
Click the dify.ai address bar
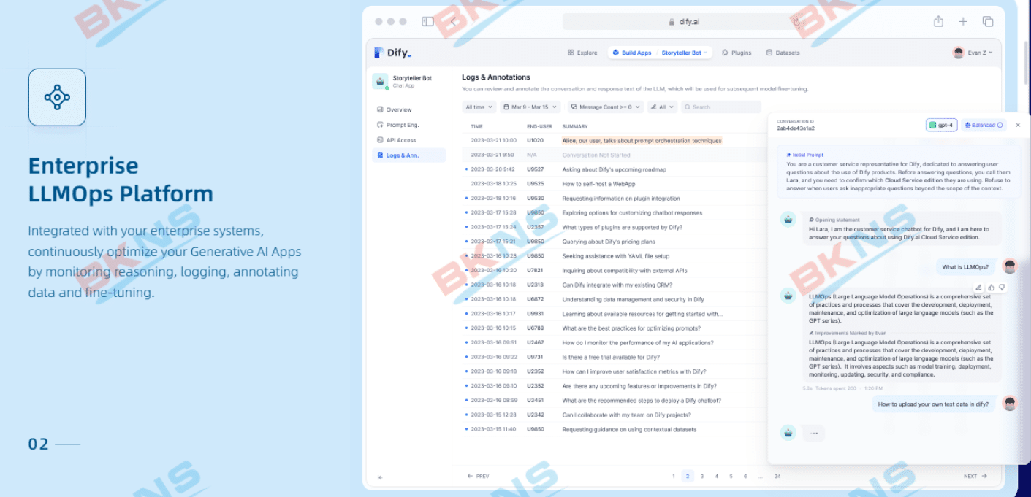click(x=684, y=22)
